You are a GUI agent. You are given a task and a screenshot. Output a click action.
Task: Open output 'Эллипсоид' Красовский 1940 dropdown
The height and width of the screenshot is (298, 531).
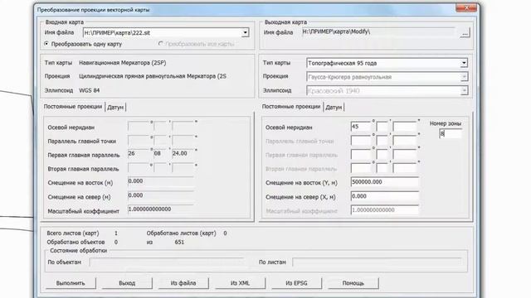pos(464,90)
